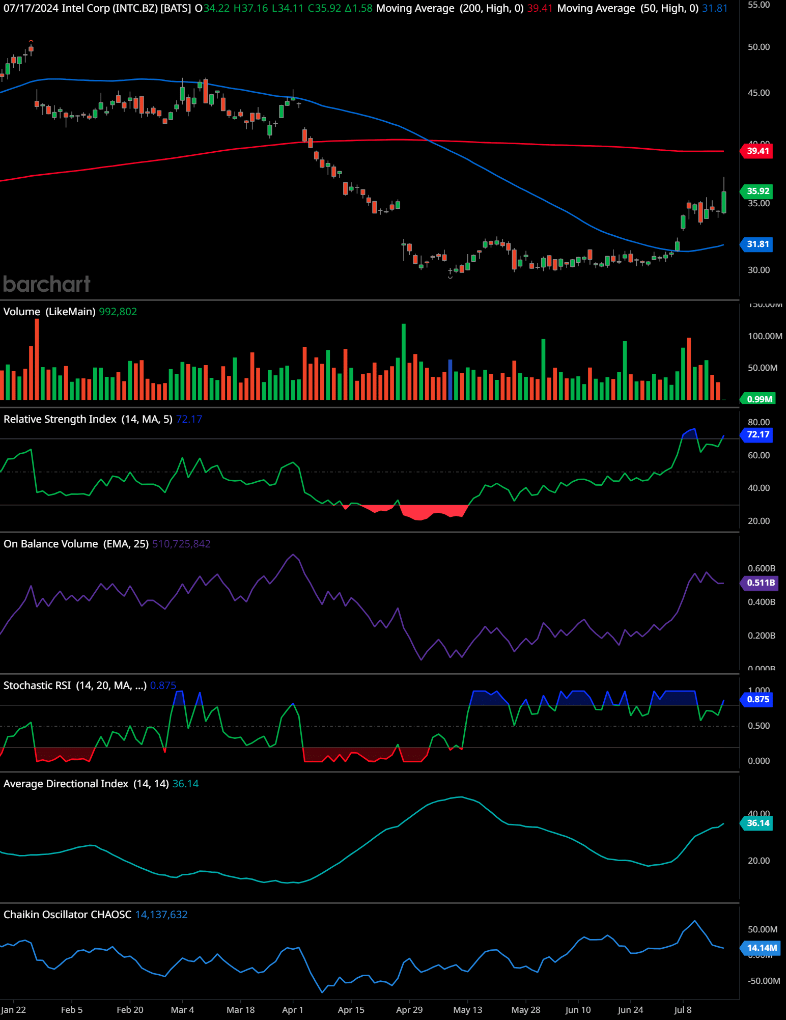Click the Chaikin Oscillator 14.14M badge
The height and width of the screenshot is (1020, 786).
pos(760,948)
